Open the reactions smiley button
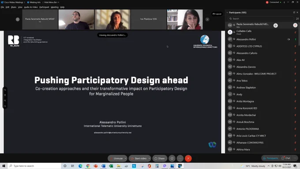 172,158
